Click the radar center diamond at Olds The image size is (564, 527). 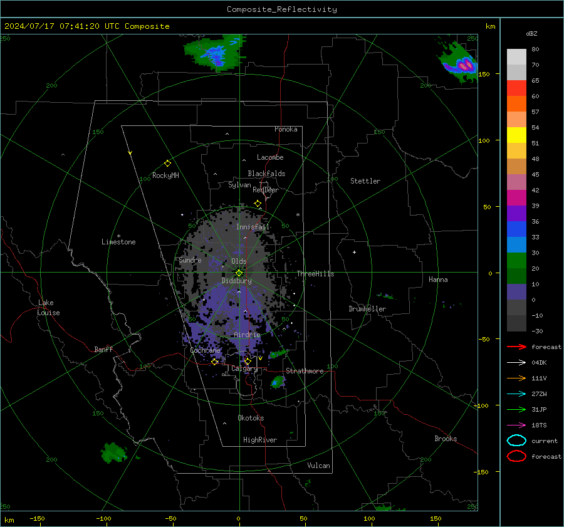click(239, 273)
